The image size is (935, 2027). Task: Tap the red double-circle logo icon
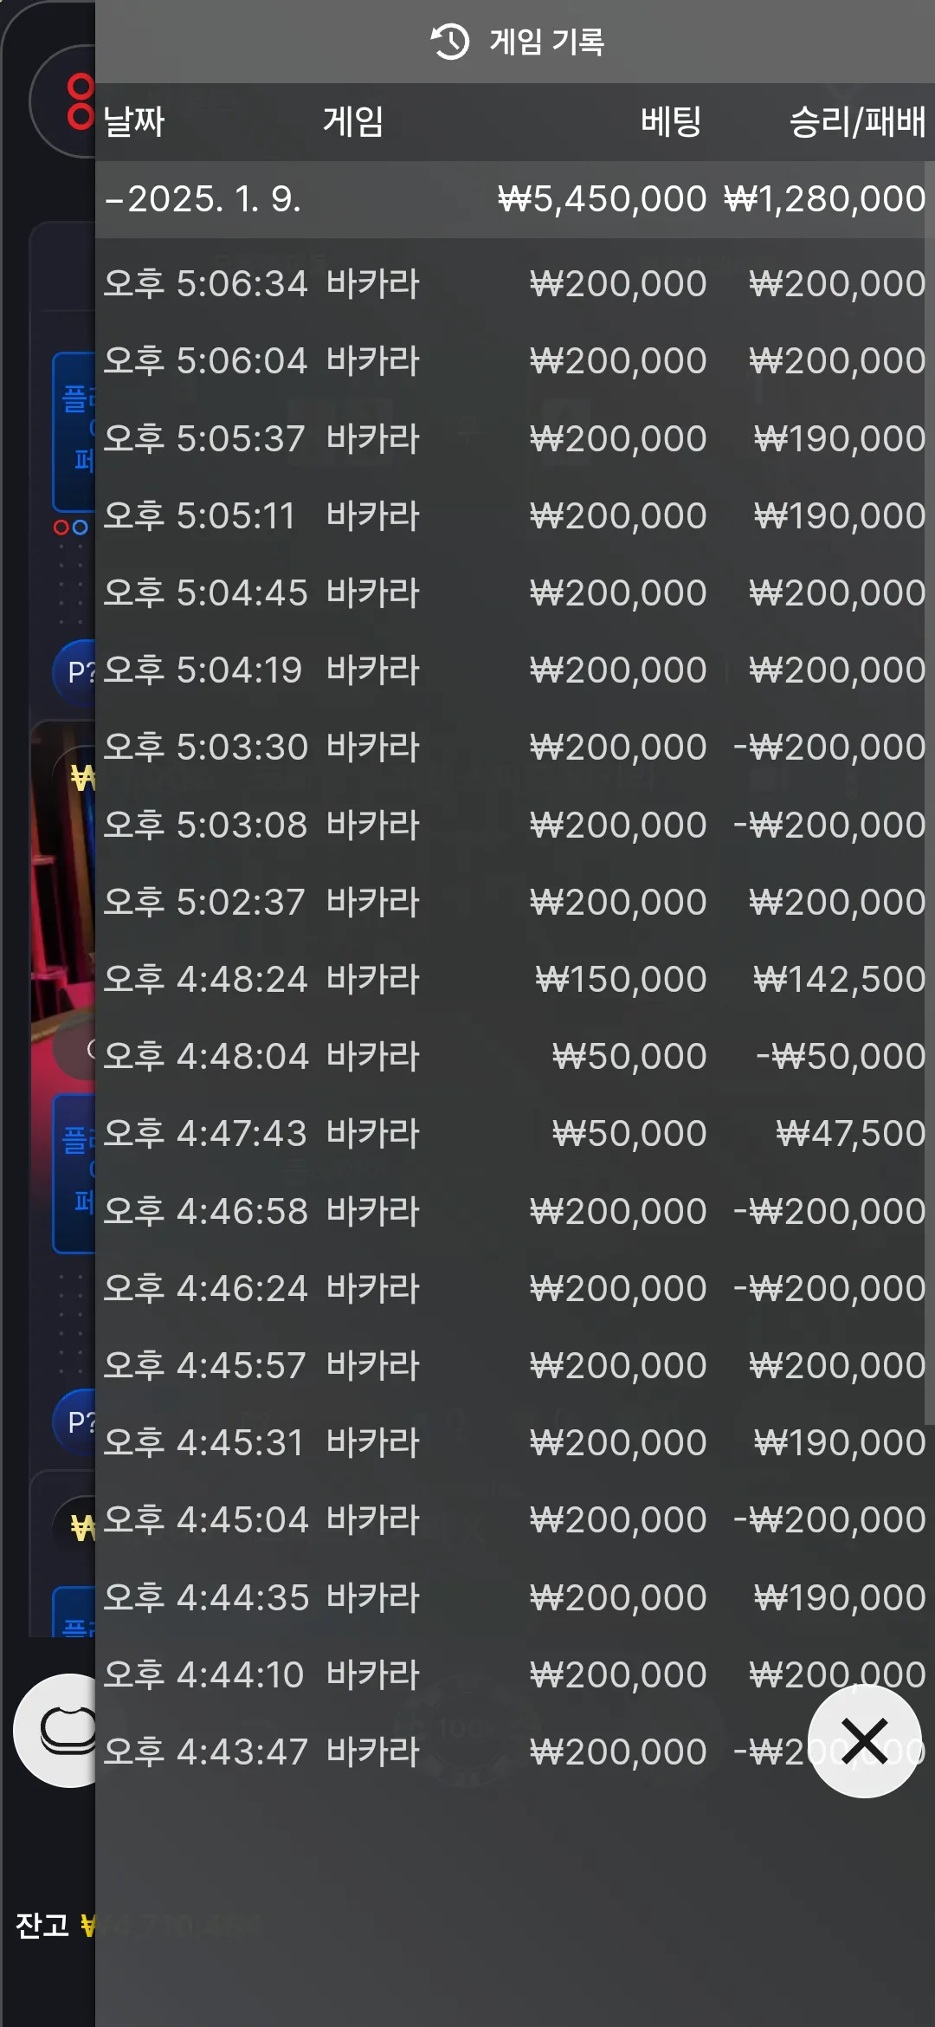81,101
